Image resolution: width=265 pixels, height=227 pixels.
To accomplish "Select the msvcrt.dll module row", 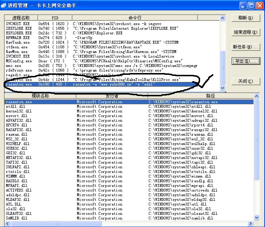I will pos(129,116).
